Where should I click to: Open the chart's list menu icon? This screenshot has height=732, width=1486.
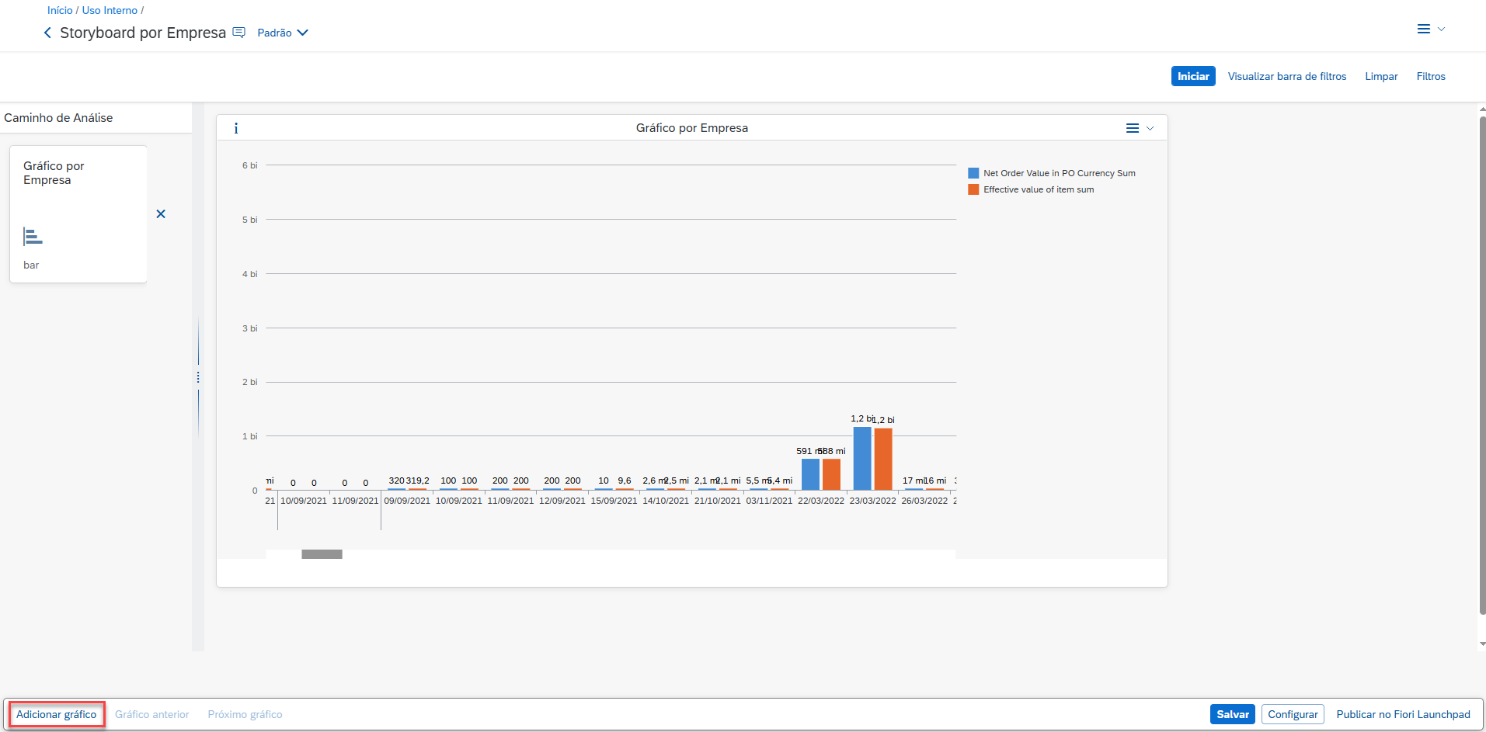1133,128
